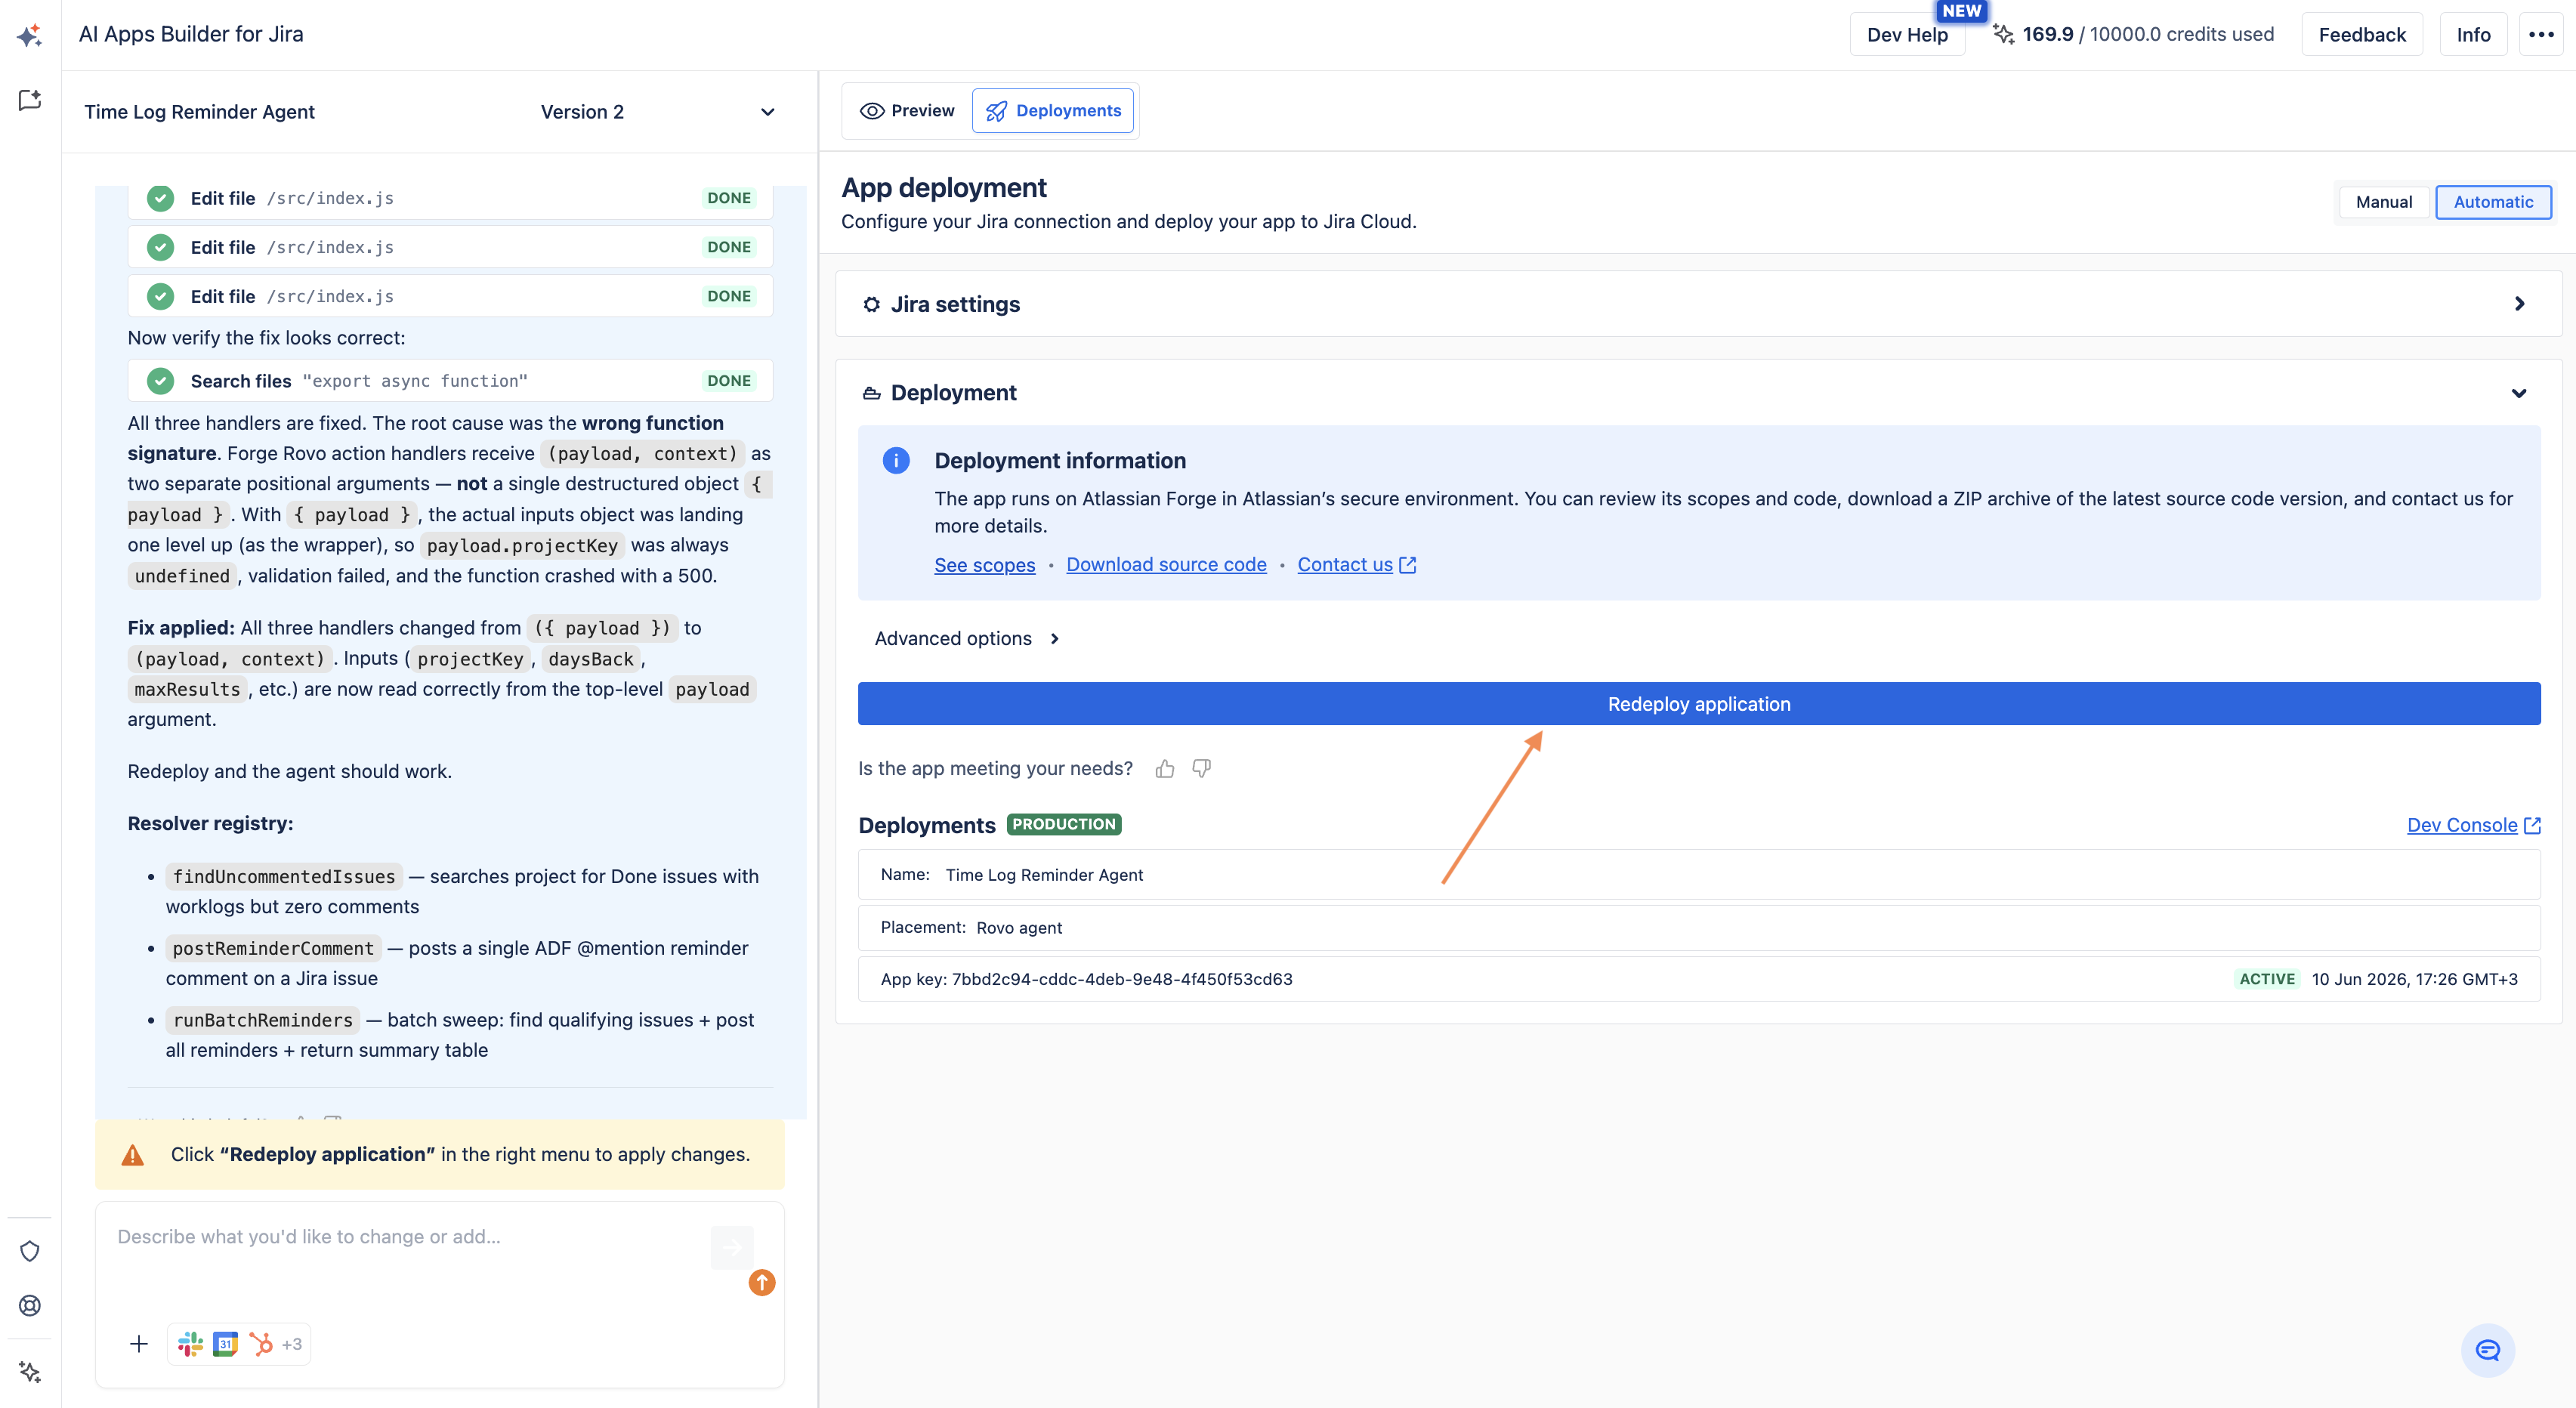This screenshot has width=2576, height=1408.
Task: Switch deployment mode to Automatic
Action: pyautogui.click(x=2493, y=202)
